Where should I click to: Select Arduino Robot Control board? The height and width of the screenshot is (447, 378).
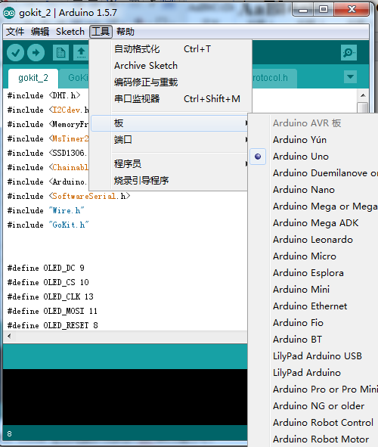point(314,423)
